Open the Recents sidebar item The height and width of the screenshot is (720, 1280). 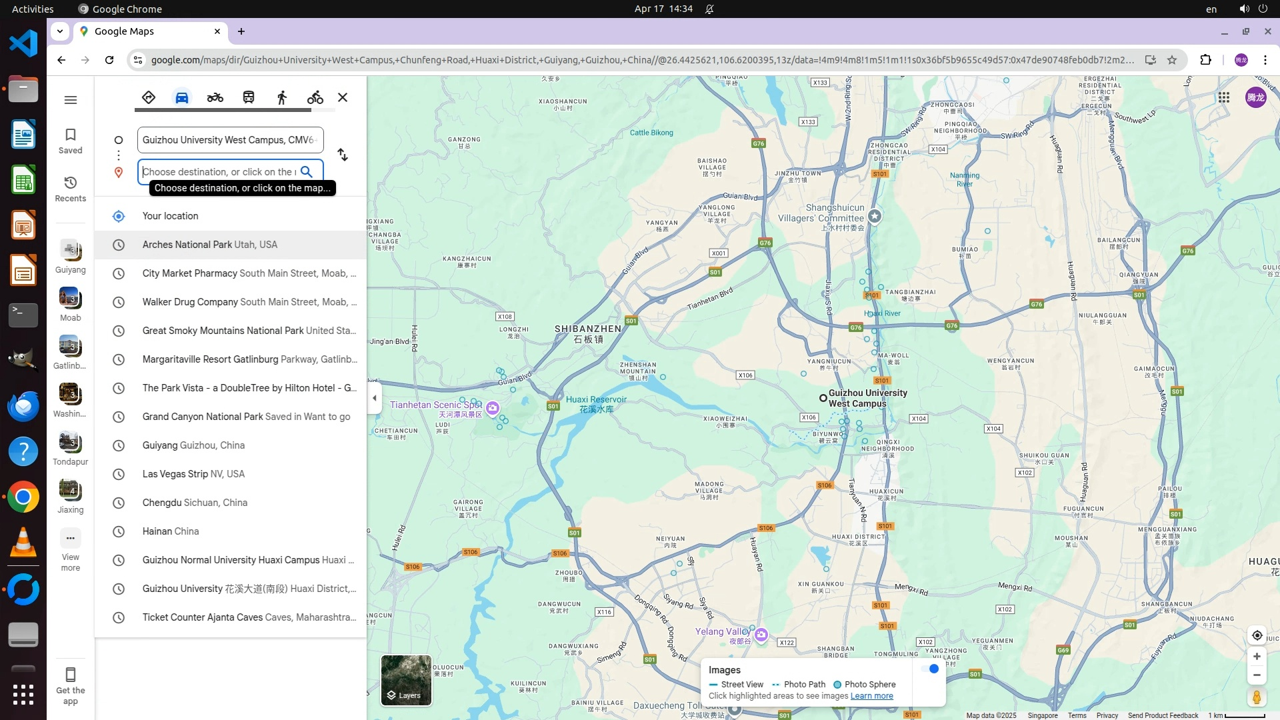click(x=70, y=189)
